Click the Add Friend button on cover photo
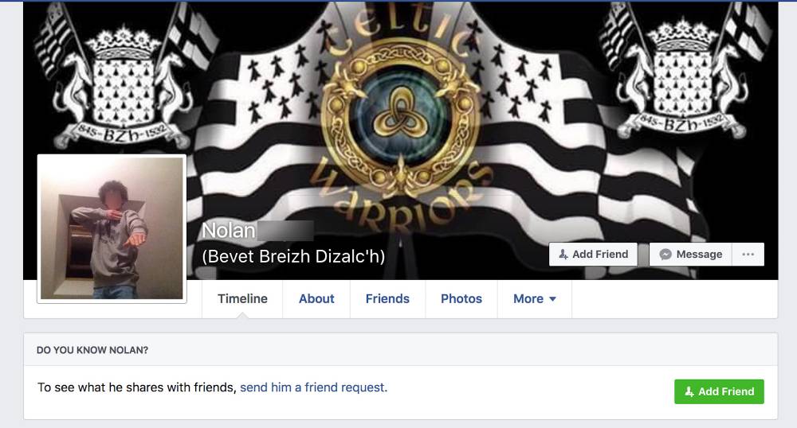 coord(593,254)
